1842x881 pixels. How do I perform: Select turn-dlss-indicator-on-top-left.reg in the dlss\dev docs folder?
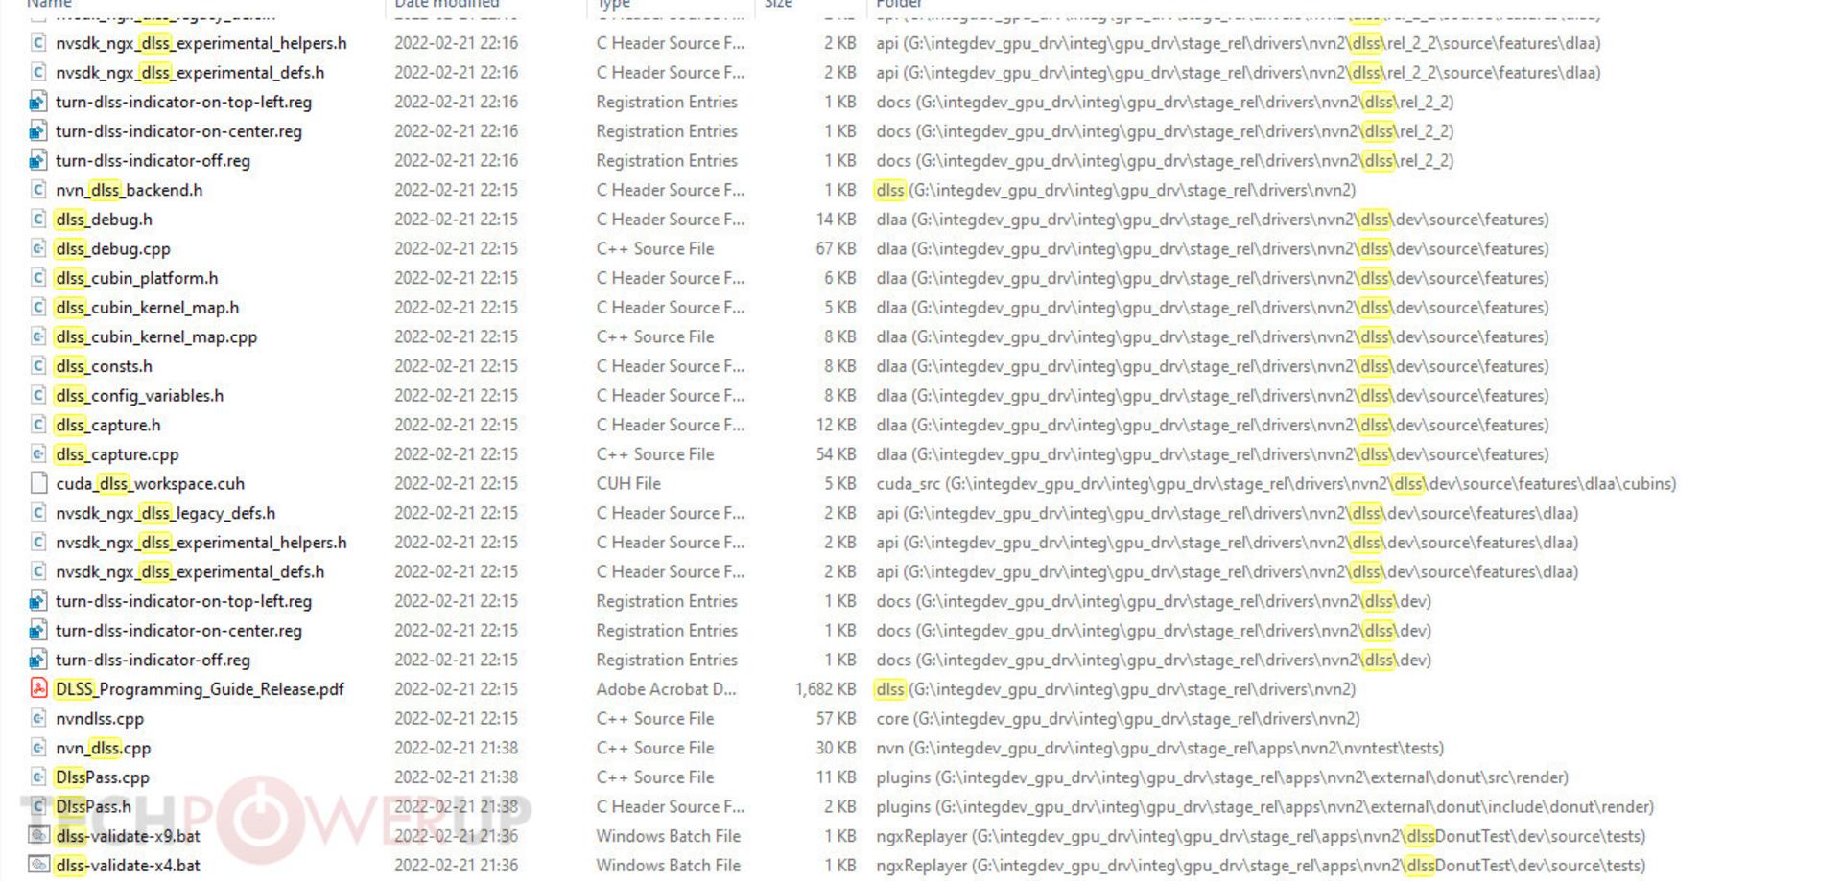point(184,601)
